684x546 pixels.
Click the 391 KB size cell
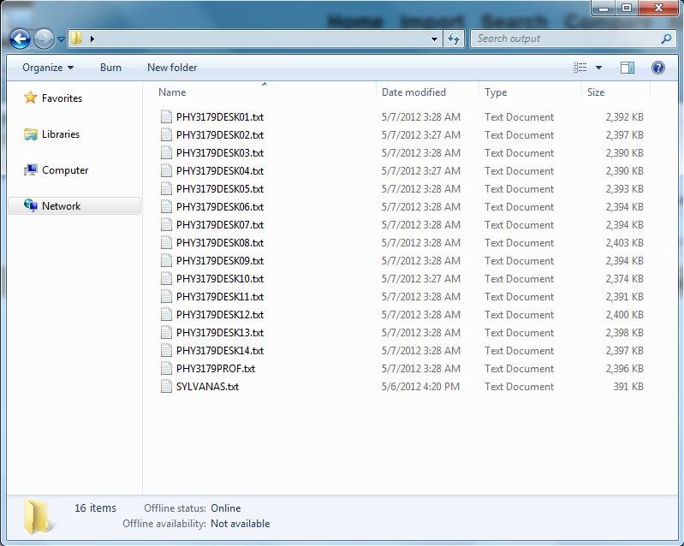(628, 386)
